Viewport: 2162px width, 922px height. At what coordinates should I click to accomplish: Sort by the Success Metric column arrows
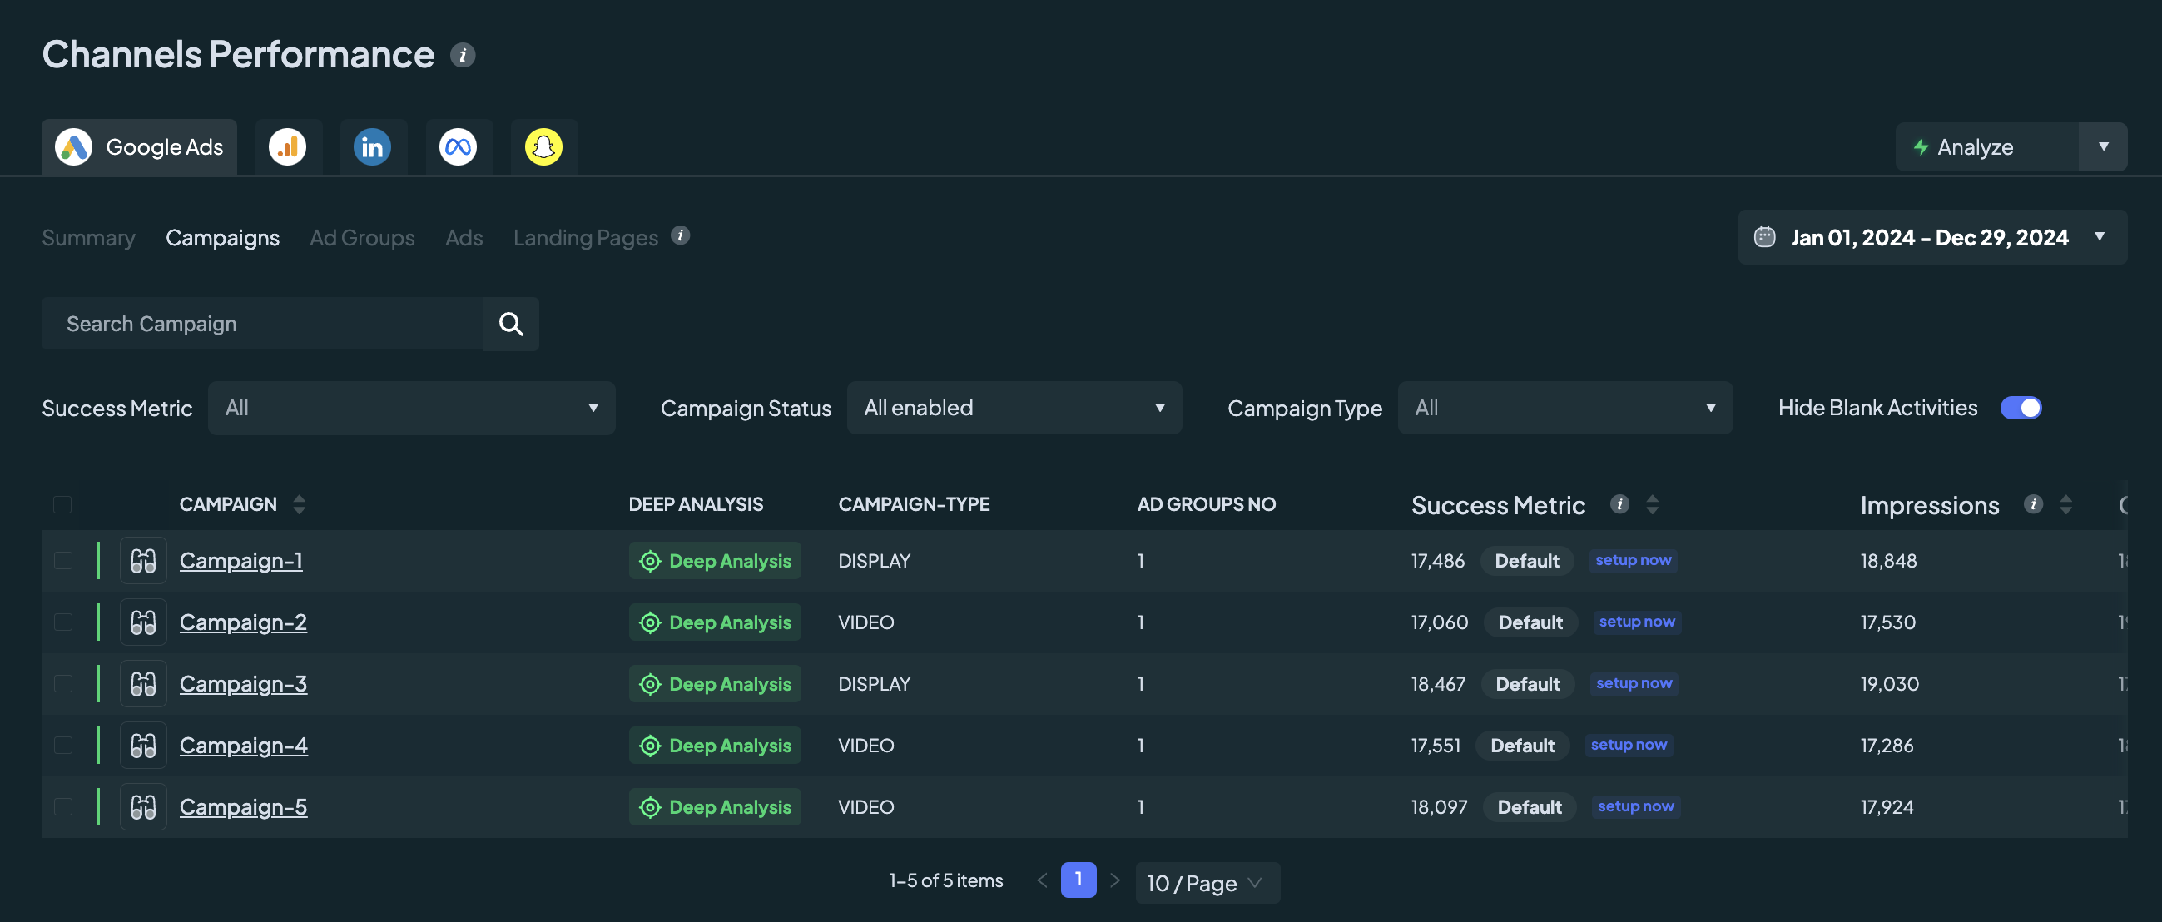coord(1652,504)
